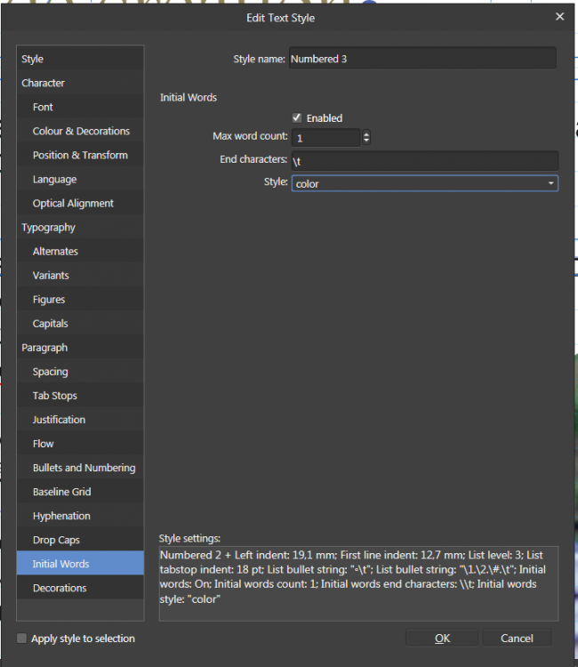Select the Drop Caps section

(56, 540)
